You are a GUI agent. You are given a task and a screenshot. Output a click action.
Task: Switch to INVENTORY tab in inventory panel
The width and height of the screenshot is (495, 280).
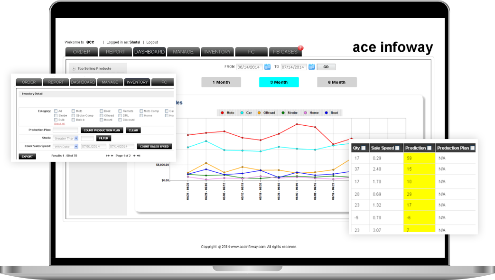137,82
